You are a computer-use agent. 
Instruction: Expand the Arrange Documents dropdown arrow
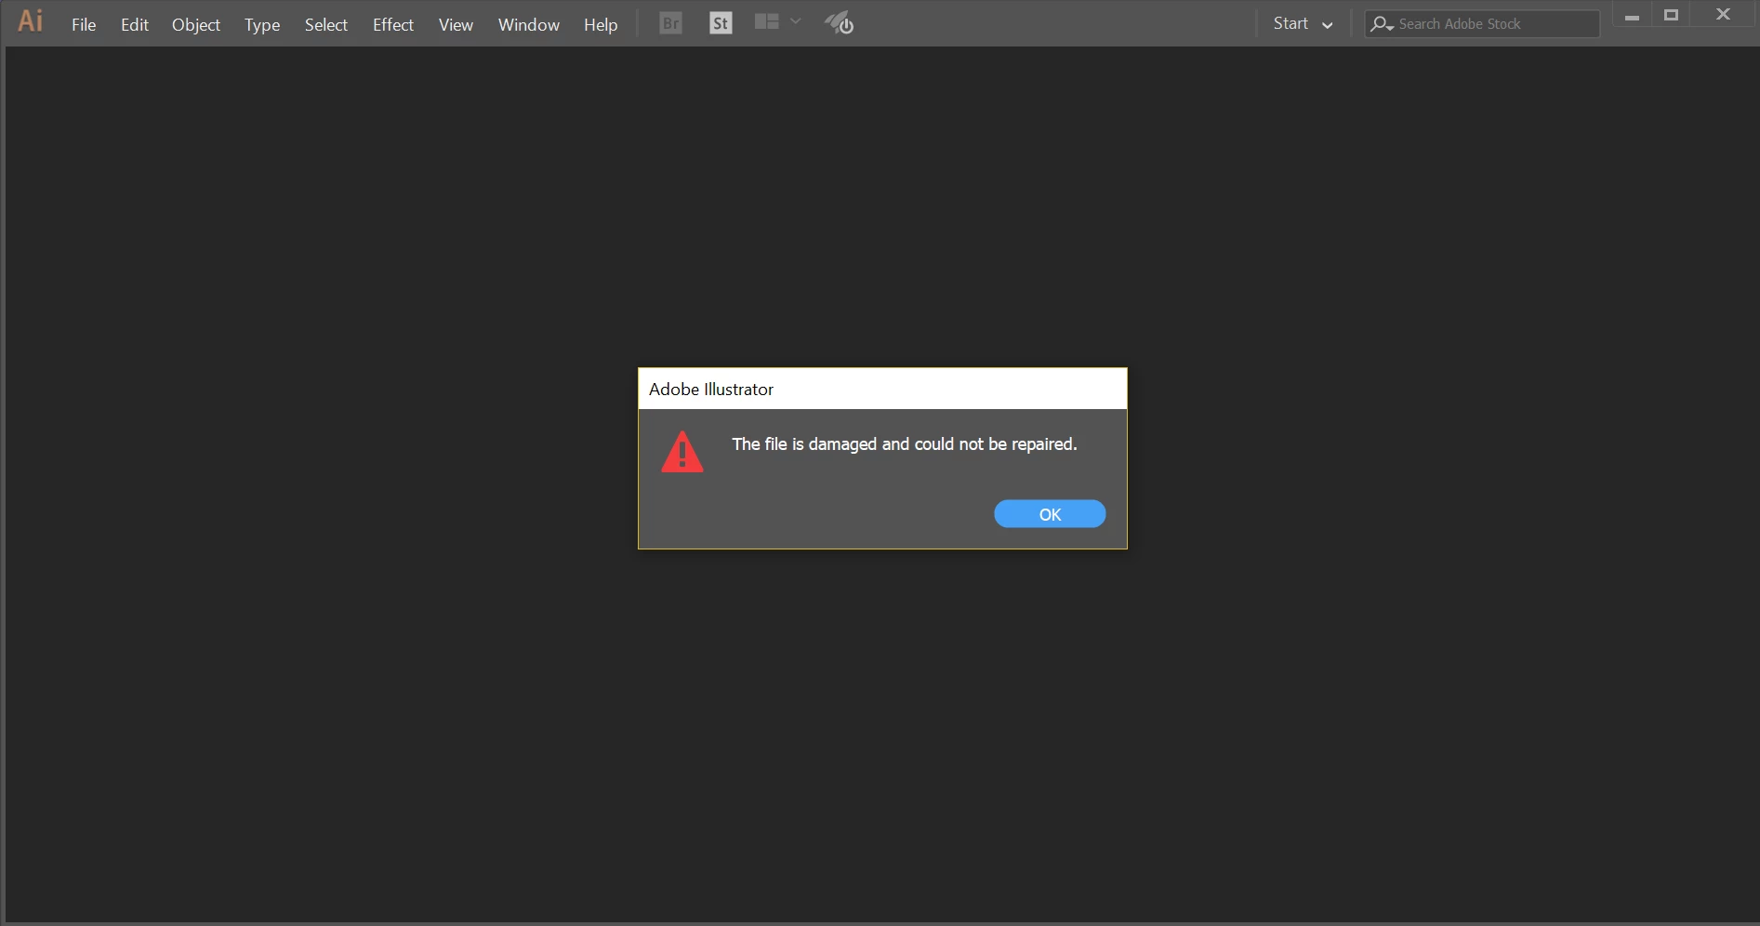pyautogui.click(x=796, y=21)
